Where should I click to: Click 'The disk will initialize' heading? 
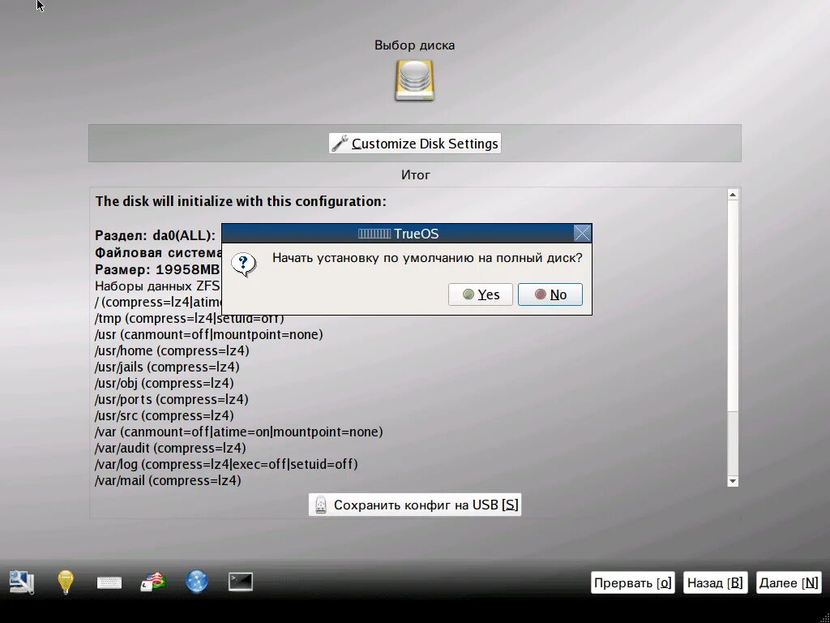point(241,202)
